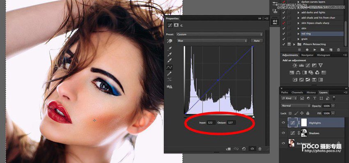Add a Brightness/Contrast adjustment

[x=295, y=65]
